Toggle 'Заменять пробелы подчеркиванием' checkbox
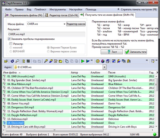The height and width of the screenshot is (138, 160). click(10, 39)
